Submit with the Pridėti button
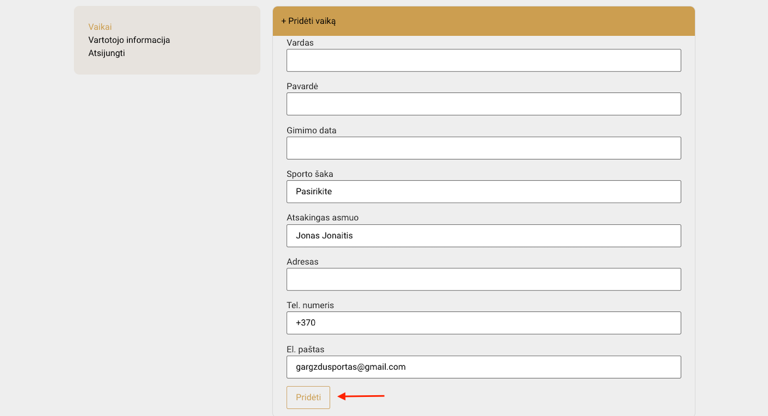 coord(308,398)
